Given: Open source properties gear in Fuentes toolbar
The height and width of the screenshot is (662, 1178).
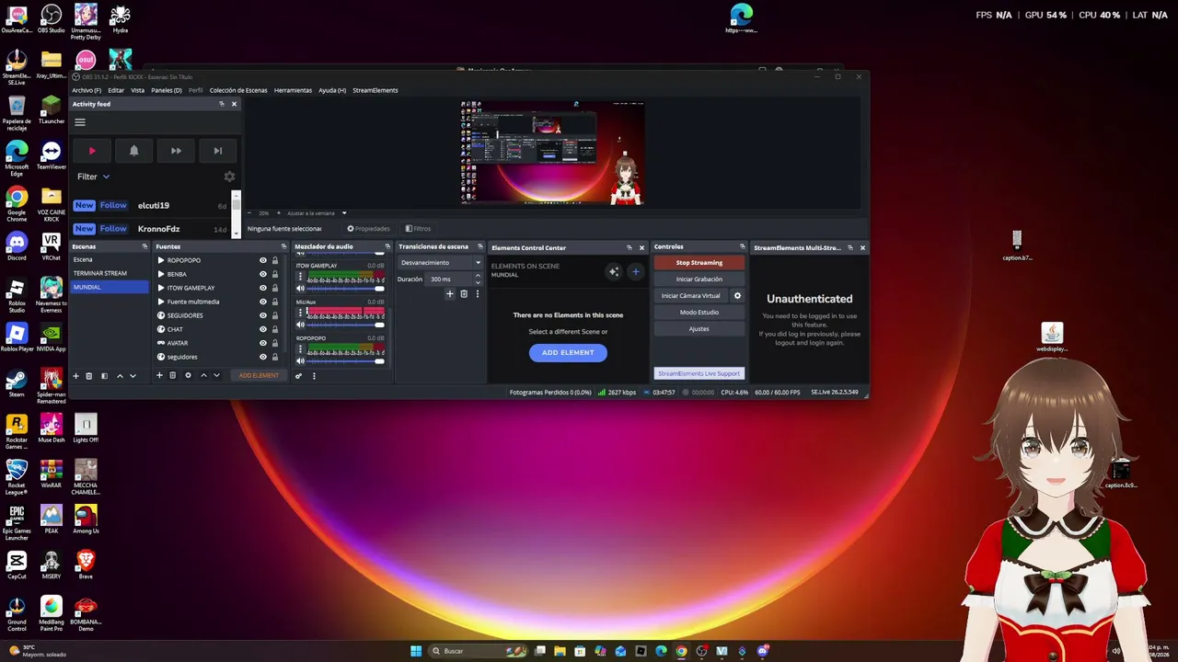Looking at the screenshot, I should [188, 375].
